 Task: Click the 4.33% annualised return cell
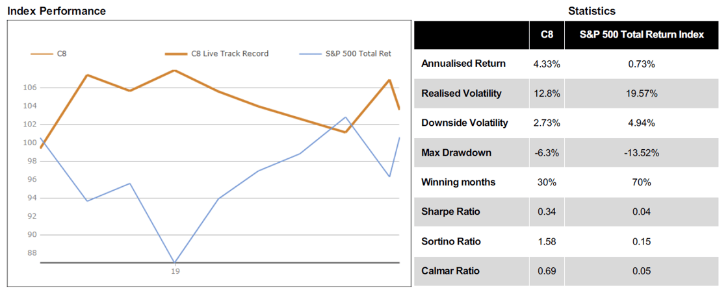coord(547,64)
